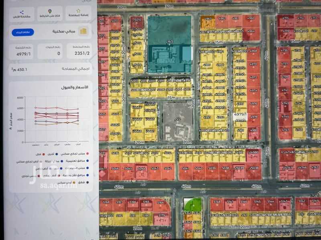The width and height of the screenshot is (321, 240).
Task: Click the yellow residential buildings icon
Action: [83, 31]
